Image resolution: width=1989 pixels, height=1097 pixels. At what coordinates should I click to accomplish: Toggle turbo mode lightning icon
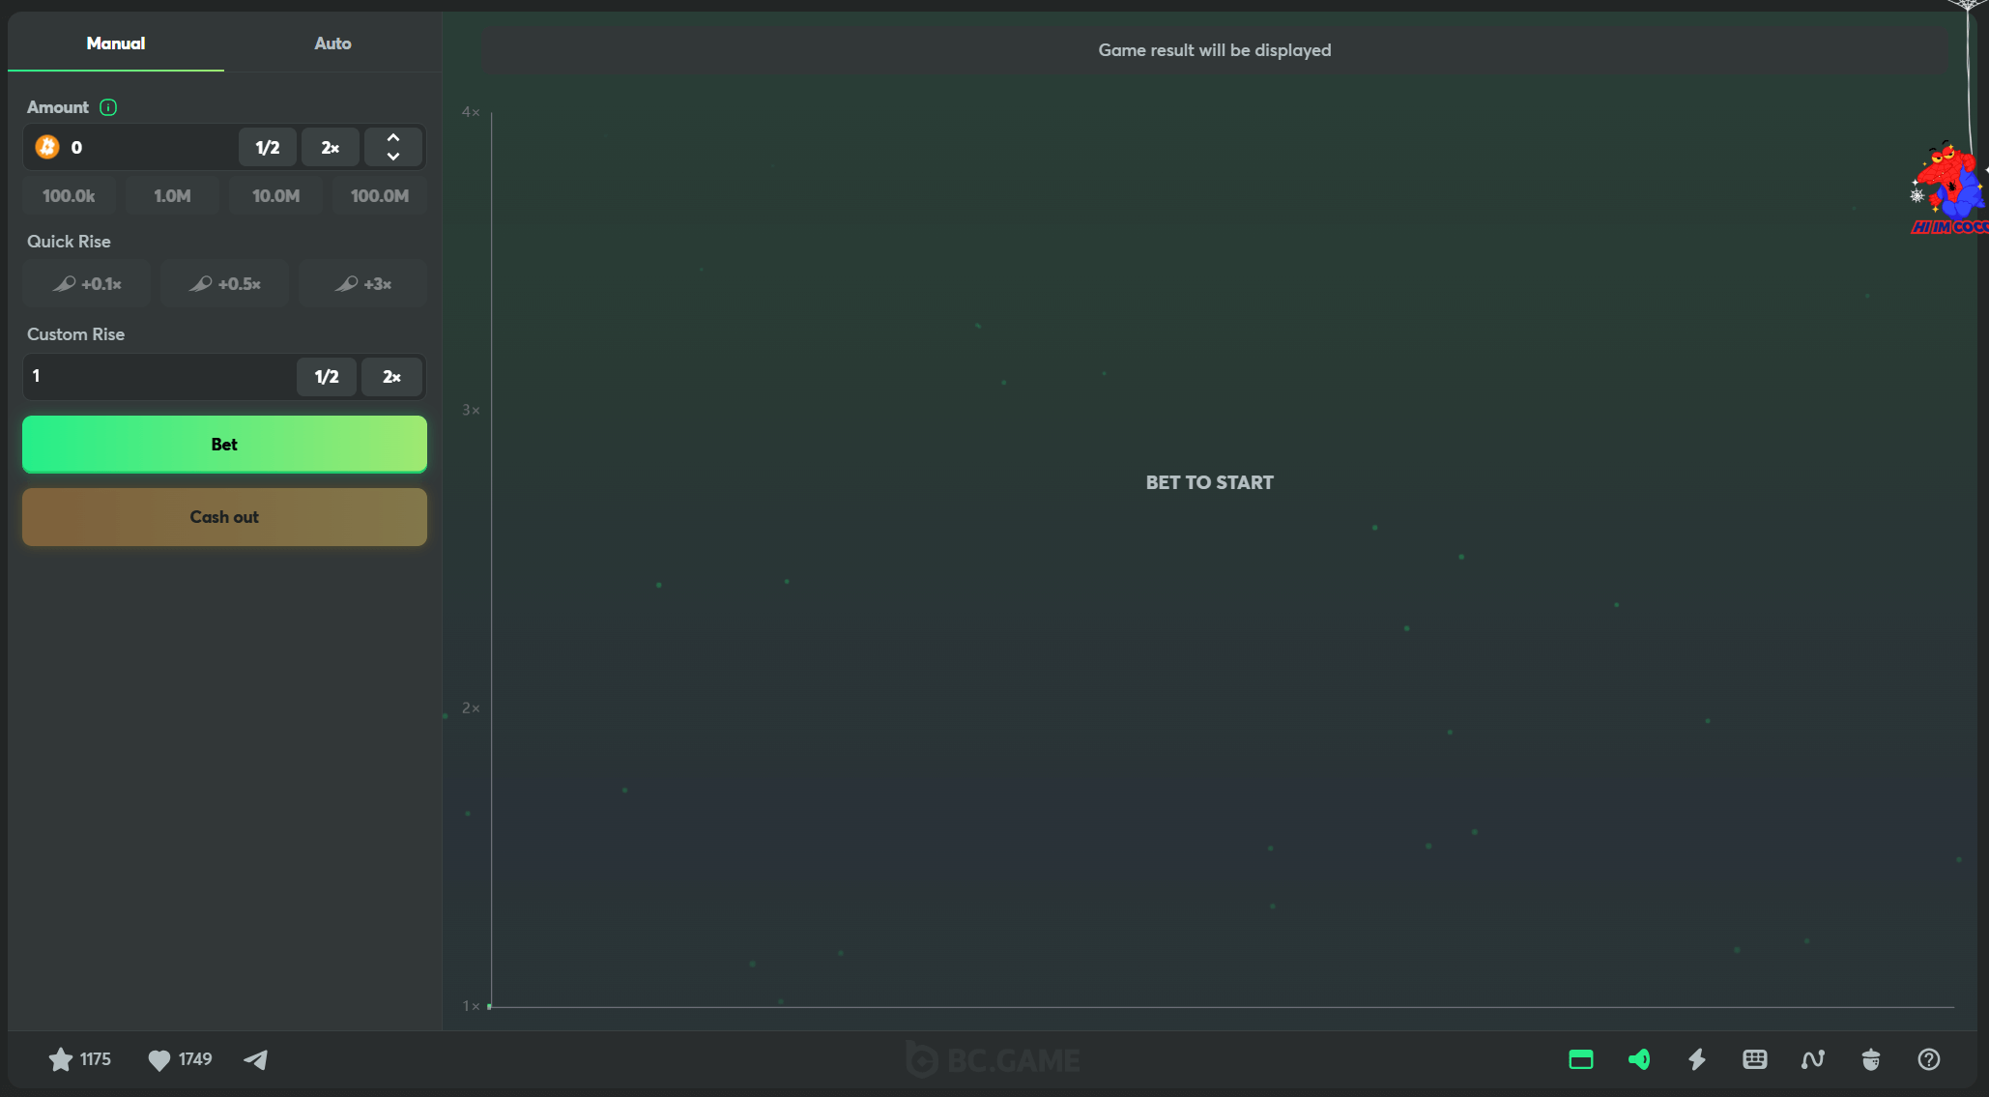click(1697, 1059)
